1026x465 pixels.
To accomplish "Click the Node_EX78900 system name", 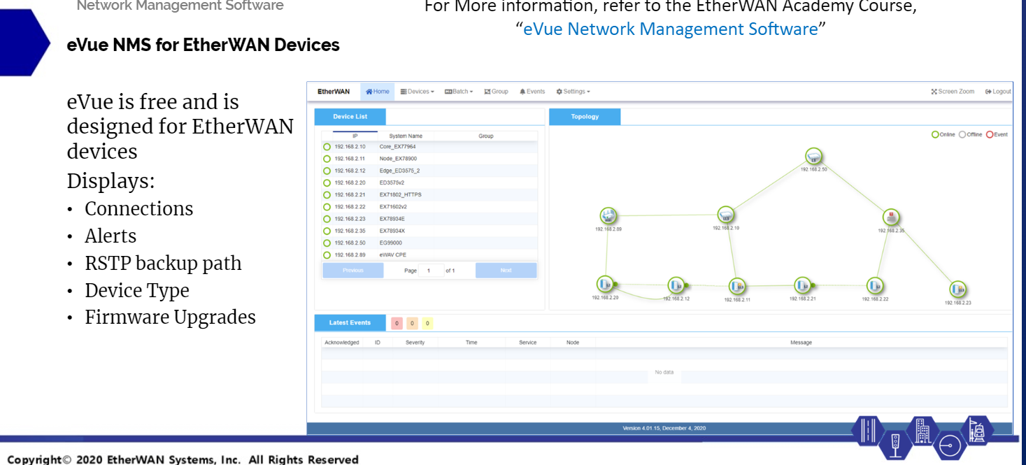I will click(x=398, y=159).
